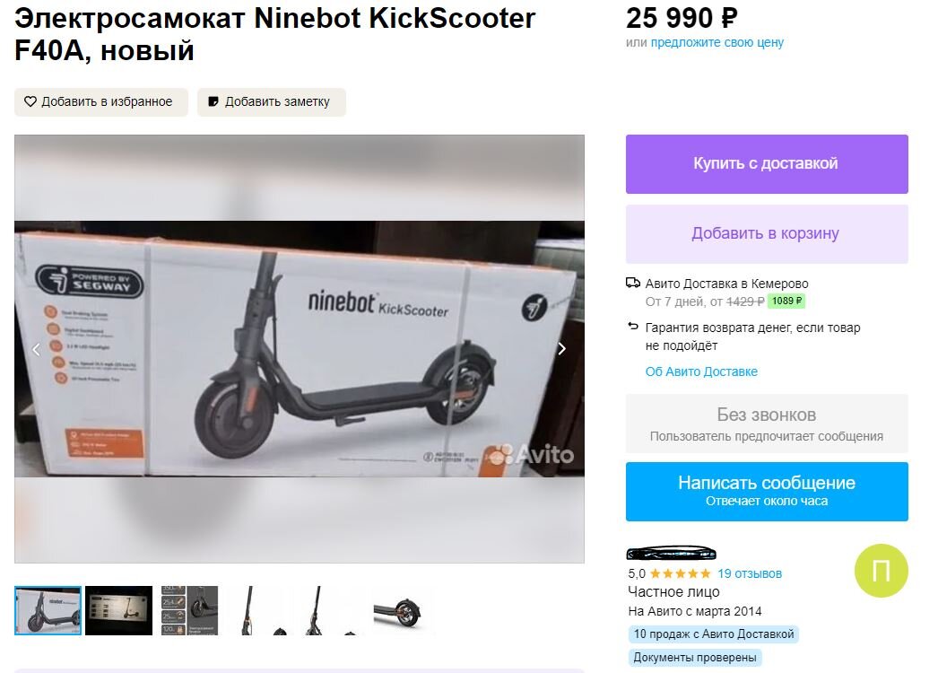Open Об Авито Доставке link

point(701,371)
